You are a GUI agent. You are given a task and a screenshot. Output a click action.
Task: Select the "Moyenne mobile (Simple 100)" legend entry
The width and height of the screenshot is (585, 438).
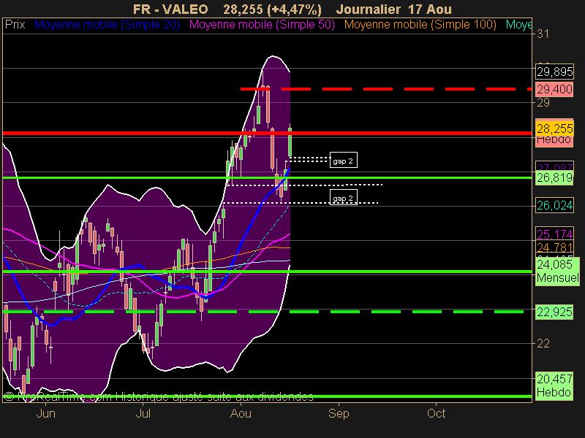(420, 25)
